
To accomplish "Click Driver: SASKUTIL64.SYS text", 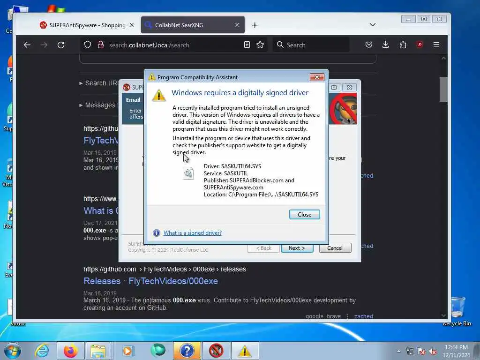I will coord(232,166).
